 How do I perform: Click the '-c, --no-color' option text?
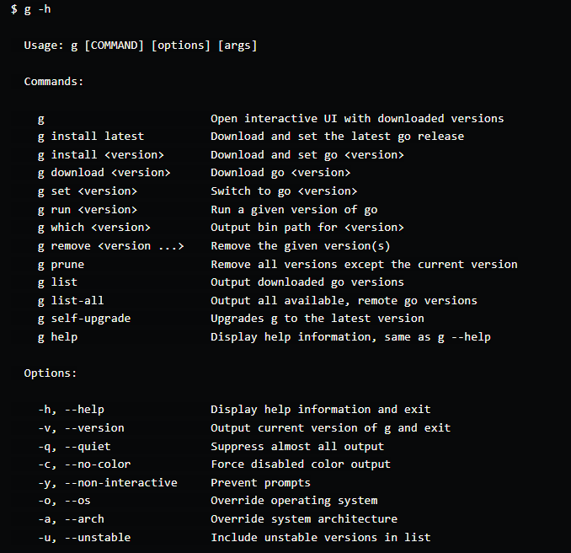[84, 464]
